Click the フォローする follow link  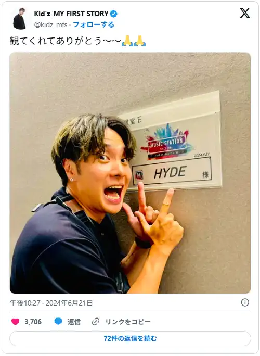pyautogui.click(x=94, y=24)
